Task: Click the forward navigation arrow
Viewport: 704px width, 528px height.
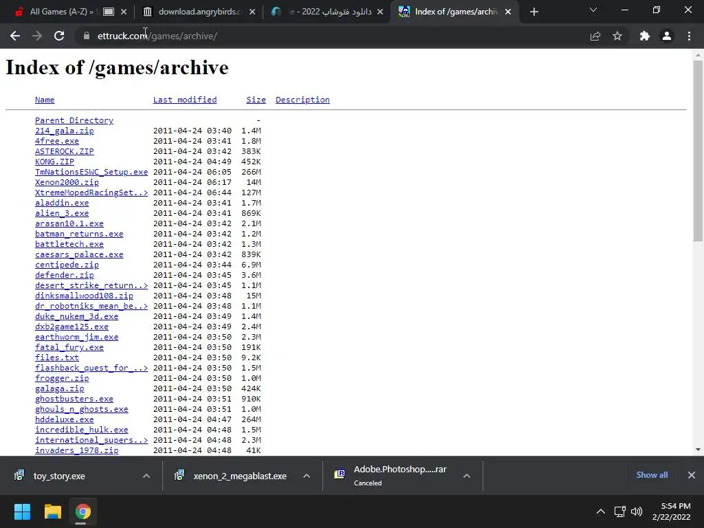Action: pyautogui.click(x=37, y=36)
